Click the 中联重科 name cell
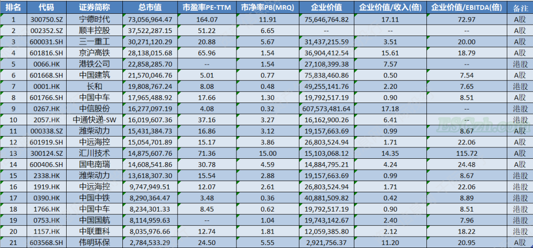This screenshot has height=248, width=533. point(94,231)
